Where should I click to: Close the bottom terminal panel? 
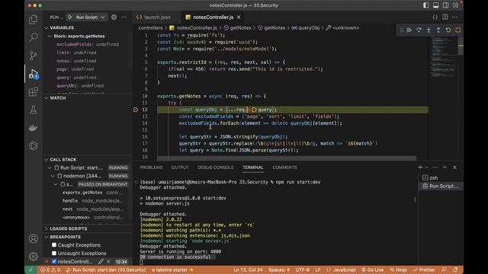coord(454,167)
